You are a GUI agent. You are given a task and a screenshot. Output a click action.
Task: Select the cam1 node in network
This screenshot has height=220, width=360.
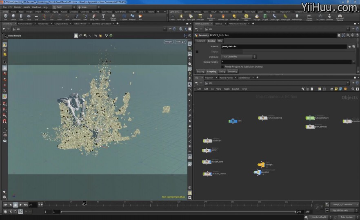233,121
